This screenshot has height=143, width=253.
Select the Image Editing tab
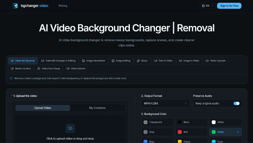click(121, 61)
